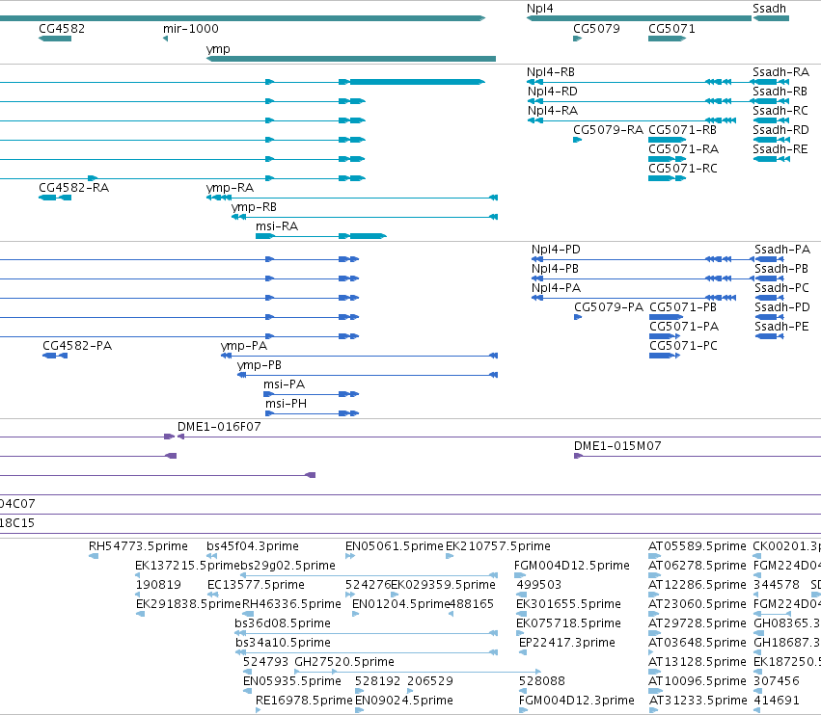Click the CG4582 gene label
The width and height of the screenshot is (821, 715).
point(62,29)
